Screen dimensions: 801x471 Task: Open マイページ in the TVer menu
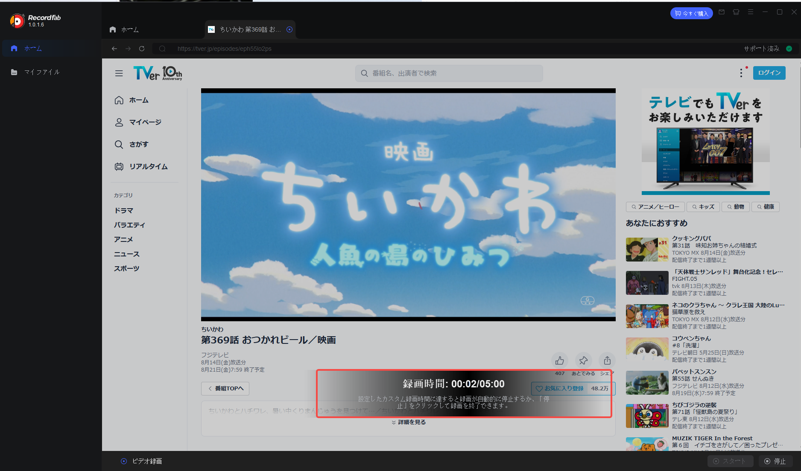(x=138, y=122)
